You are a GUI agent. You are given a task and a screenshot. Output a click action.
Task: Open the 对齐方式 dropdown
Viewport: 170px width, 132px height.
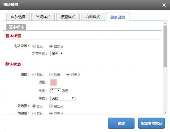pyautogui.click(x=57, y=53)
